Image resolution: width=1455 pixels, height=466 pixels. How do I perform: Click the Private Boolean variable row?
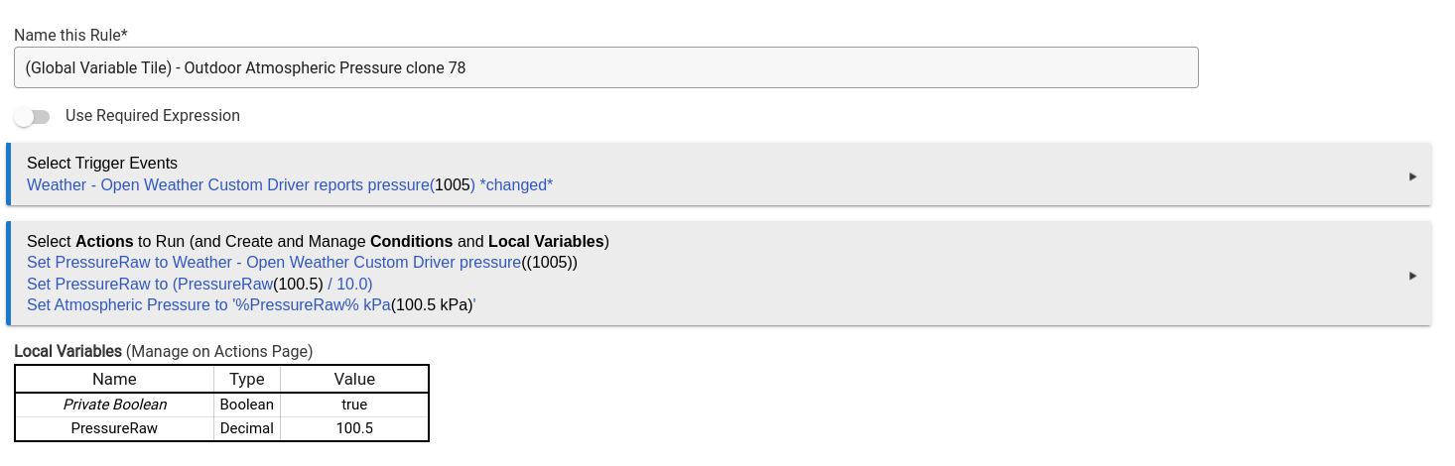pyautogui.click(x=221, y=405)
